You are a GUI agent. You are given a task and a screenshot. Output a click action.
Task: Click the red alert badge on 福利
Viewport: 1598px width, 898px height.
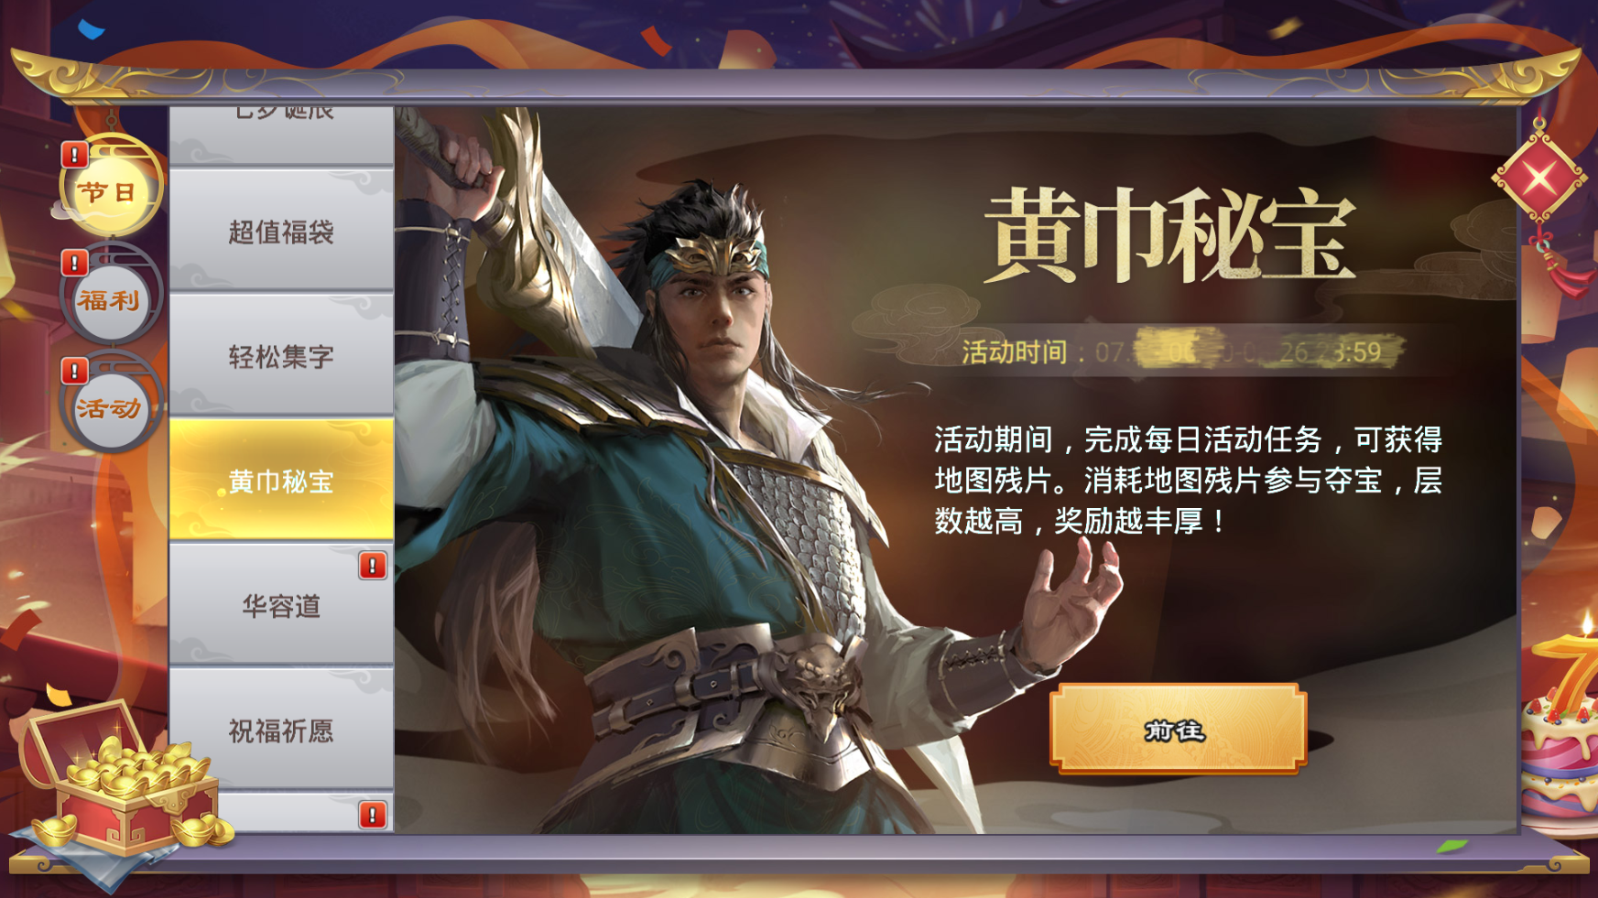(x=74, y=263)
